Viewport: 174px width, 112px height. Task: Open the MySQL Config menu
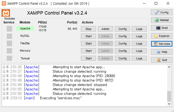tap(122, 36)
